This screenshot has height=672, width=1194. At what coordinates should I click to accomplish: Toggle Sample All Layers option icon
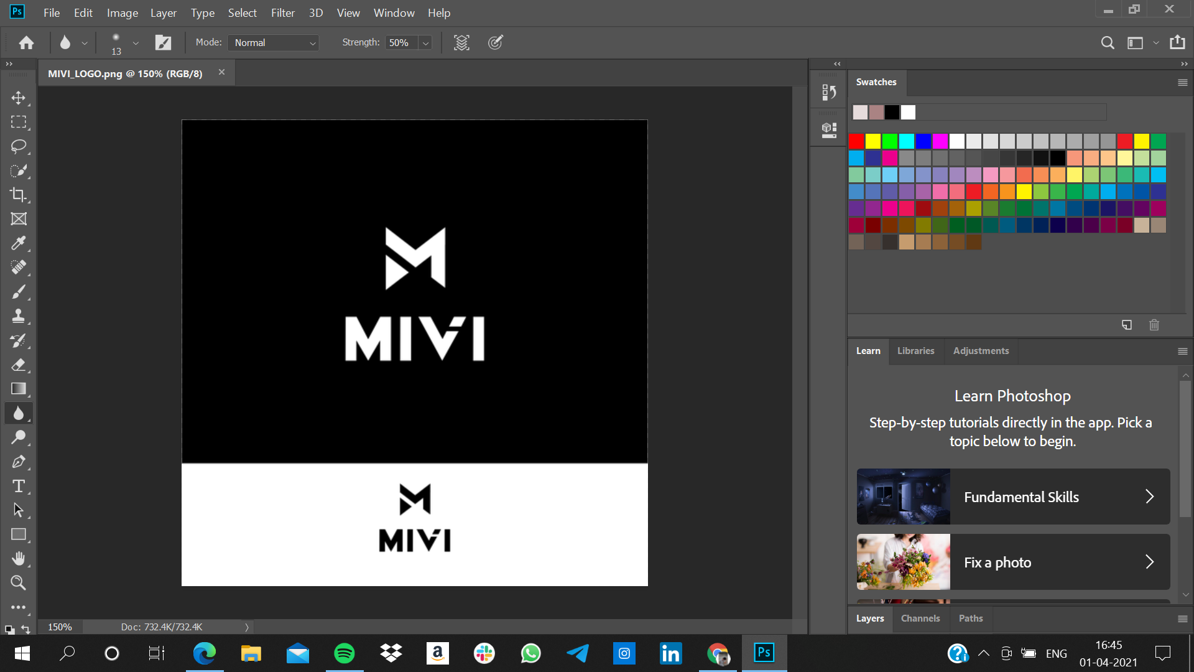pos(461,42)
